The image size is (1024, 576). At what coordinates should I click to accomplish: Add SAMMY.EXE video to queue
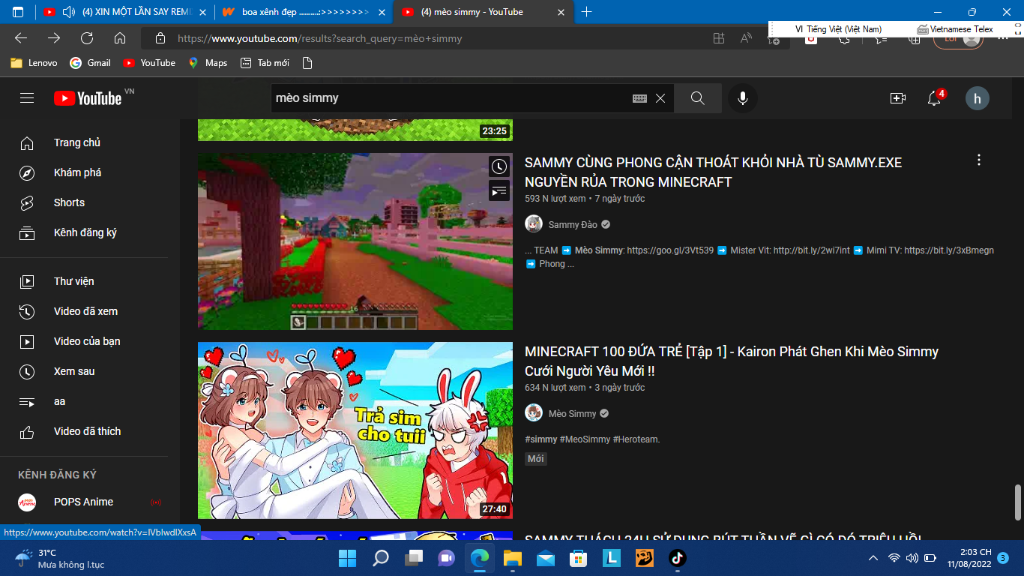pyautogui.click(x=499, y=190)
